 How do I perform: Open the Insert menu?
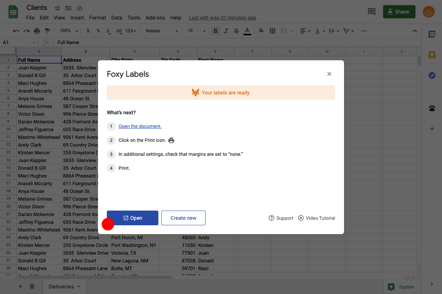click(77, 18)
